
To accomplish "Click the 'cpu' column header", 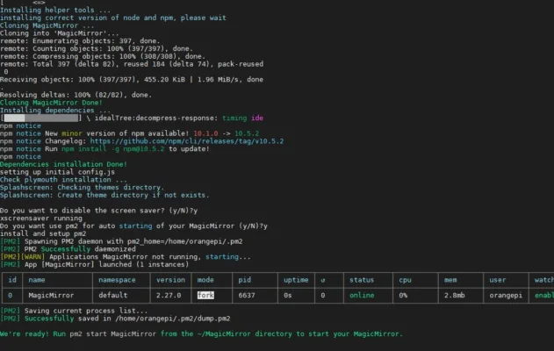I will 405,280.
